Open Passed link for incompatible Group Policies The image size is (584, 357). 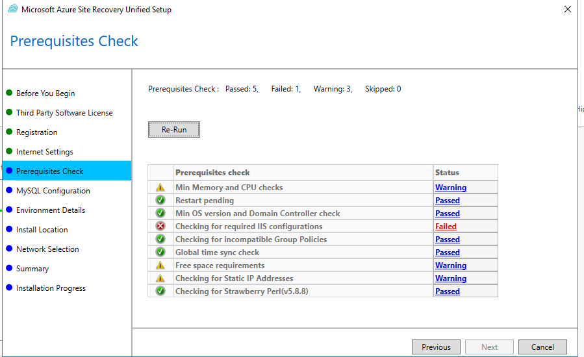pyautogui.click(x=448, y=240)
